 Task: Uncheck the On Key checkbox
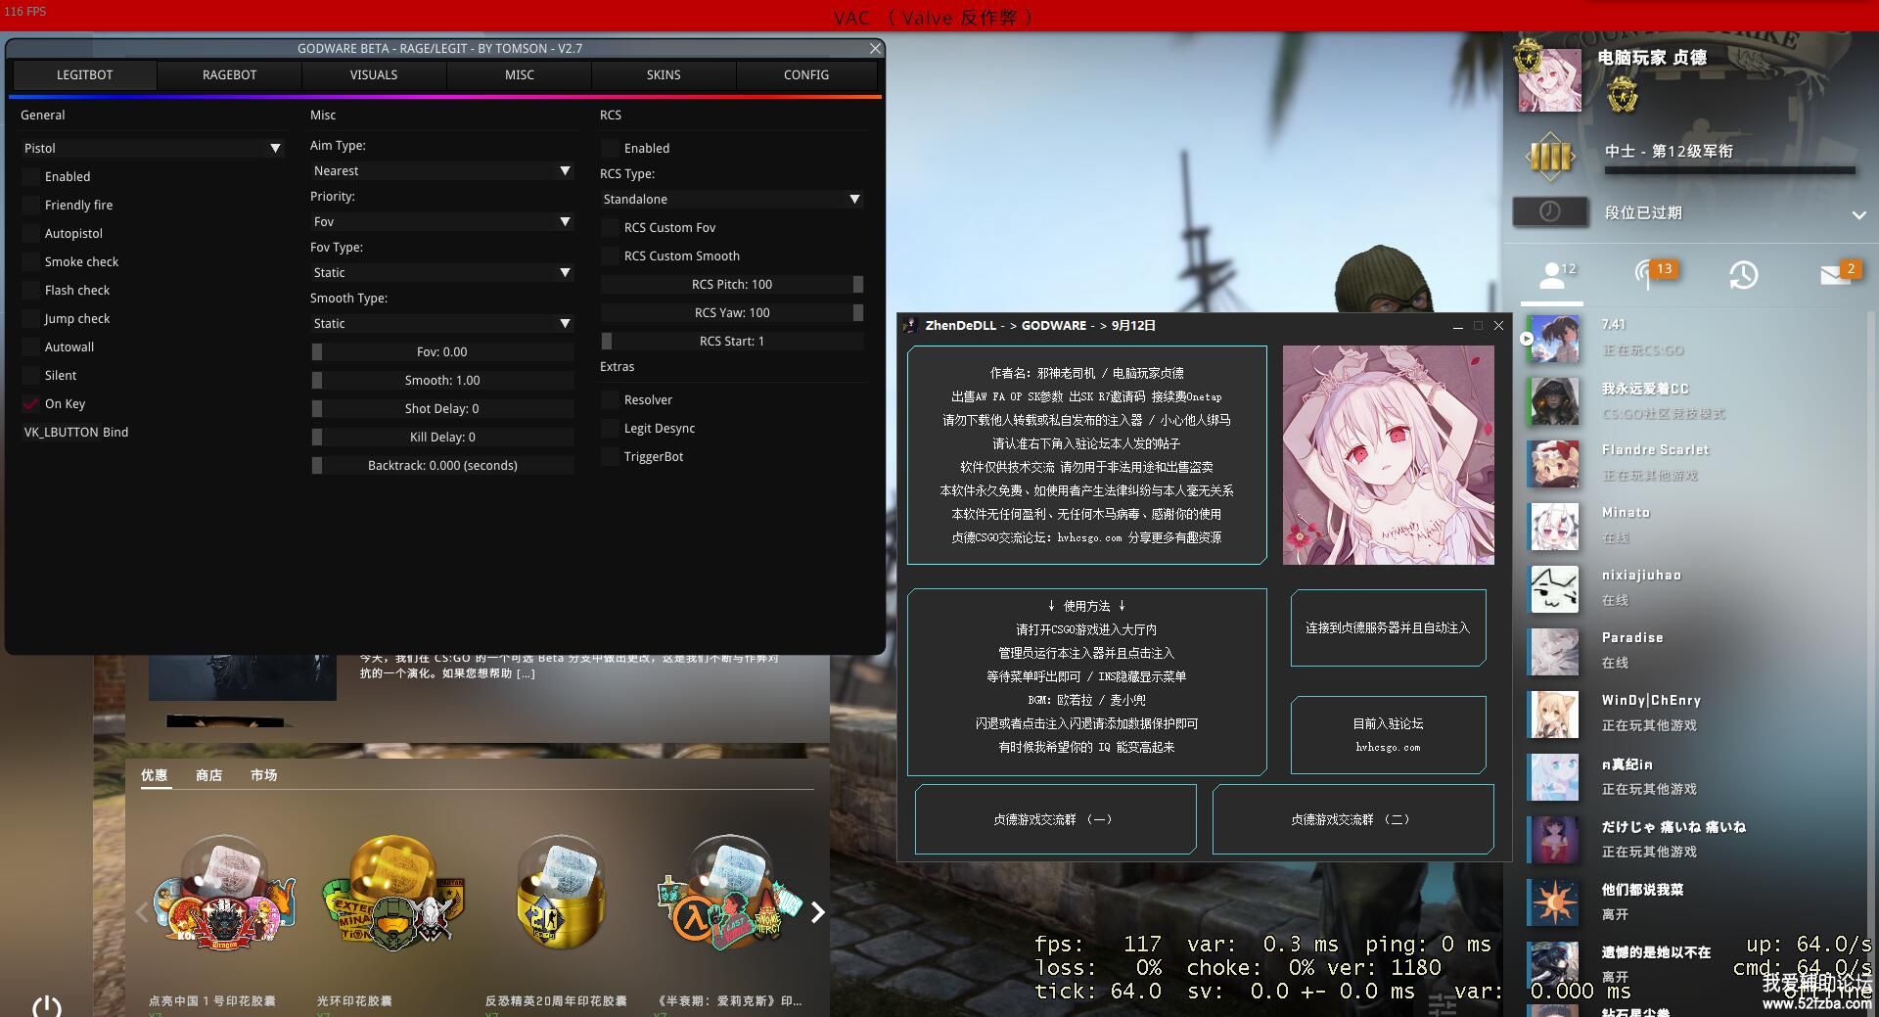tap(31, 403)
